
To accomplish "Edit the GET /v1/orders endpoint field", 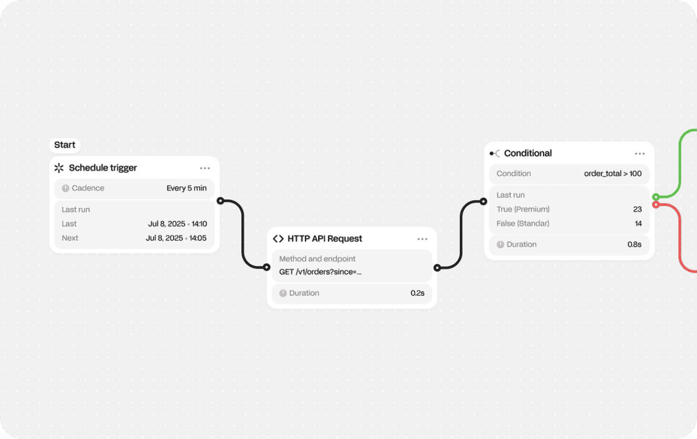I will [320, 271].
